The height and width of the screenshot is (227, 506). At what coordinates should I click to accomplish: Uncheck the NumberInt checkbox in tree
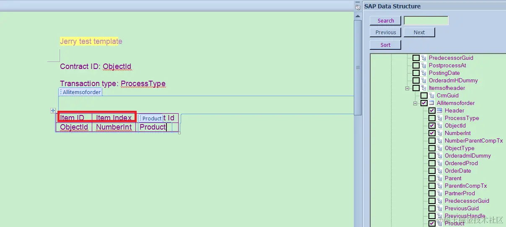click(432, 133)
